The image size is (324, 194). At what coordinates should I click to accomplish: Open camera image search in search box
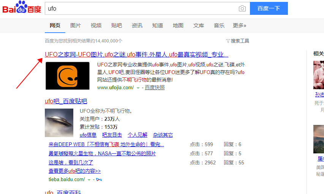(x=242, y=9)
